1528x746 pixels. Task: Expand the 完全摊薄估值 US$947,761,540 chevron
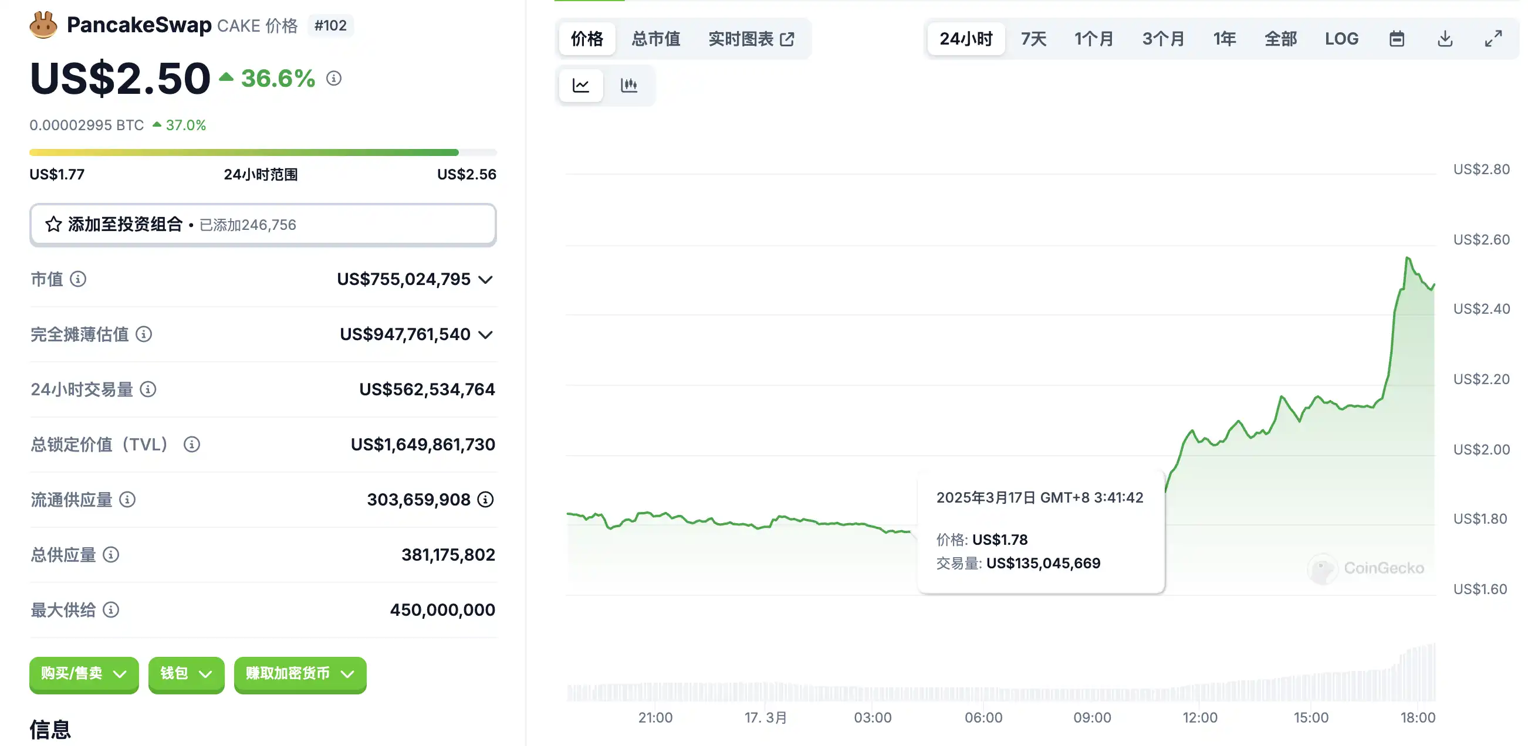coord(485,334)
